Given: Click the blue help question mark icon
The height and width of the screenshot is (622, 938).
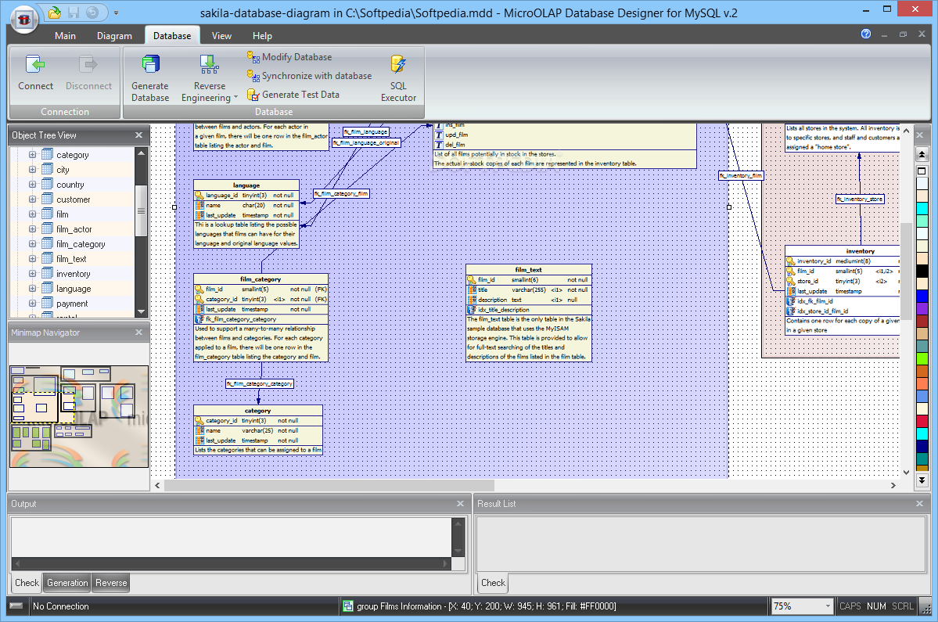Looking at the screenshot, I should coord(865,34).
